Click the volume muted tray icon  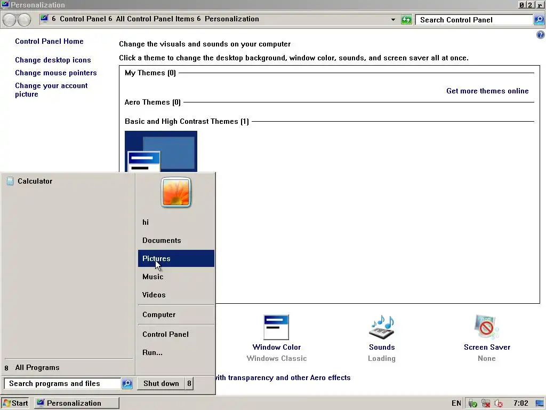(499, 404)
